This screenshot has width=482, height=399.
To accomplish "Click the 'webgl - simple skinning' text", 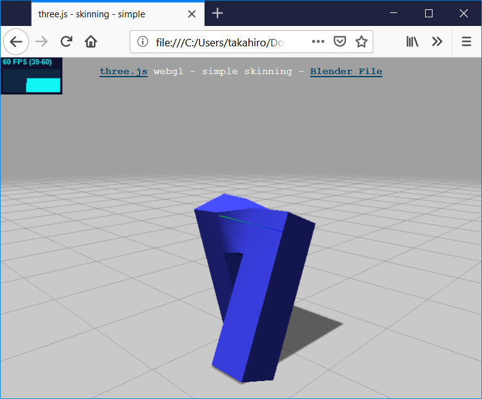I will (223, 71).
